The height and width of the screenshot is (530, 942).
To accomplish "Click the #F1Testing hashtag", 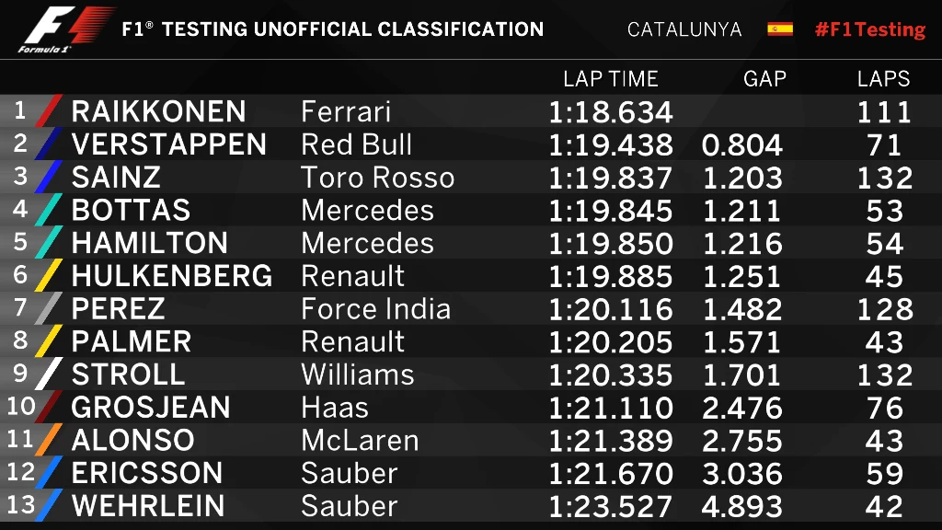I will click(x=869, y=29).
